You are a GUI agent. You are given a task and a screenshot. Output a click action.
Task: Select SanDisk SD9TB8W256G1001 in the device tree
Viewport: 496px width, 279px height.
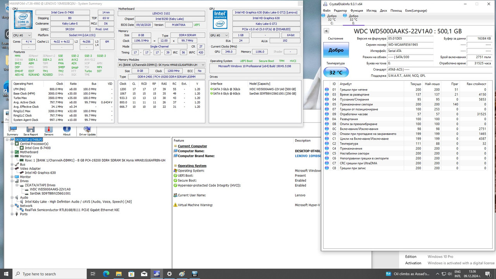coord(50,193)
